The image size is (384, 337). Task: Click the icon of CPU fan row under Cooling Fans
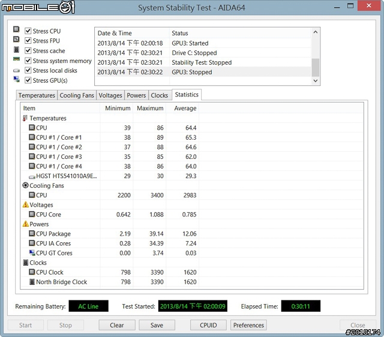(x=32, y=195)
